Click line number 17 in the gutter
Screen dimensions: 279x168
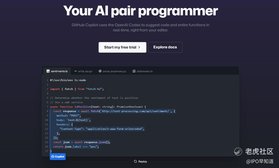click(x=47, y=151)
